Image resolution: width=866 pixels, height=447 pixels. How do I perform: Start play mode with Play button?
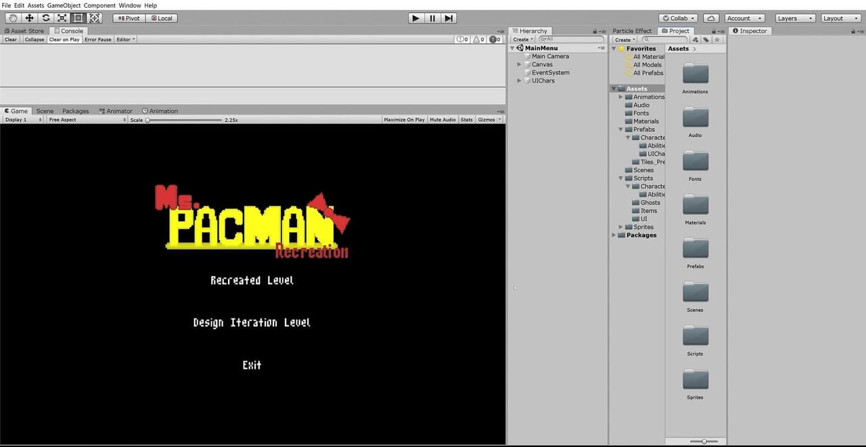pyautogui.click(x=416, y=18)
